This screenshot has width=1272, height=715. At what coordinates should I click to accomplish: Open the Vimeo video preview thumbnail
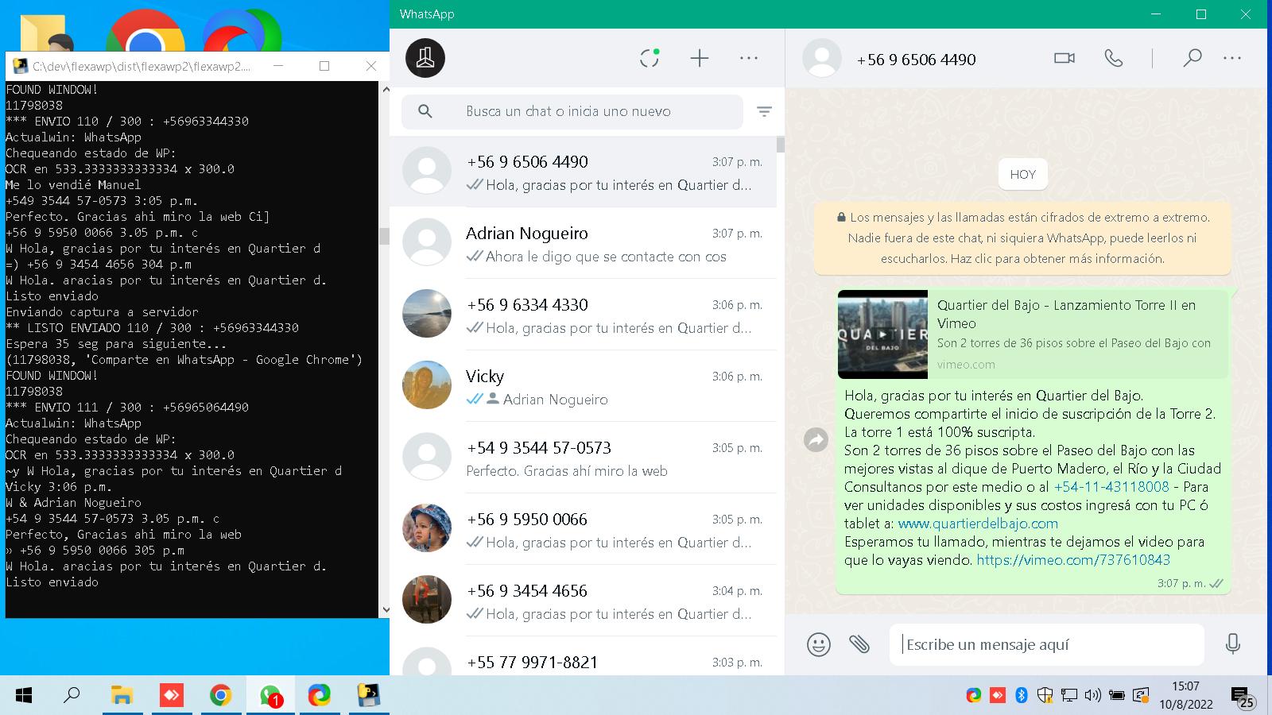tap(882, 334)
